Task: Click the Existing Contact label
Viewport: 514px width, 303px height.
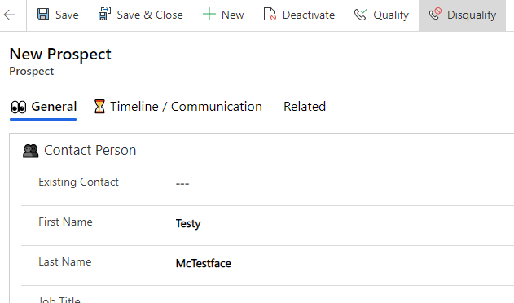Action: (78, 182)
